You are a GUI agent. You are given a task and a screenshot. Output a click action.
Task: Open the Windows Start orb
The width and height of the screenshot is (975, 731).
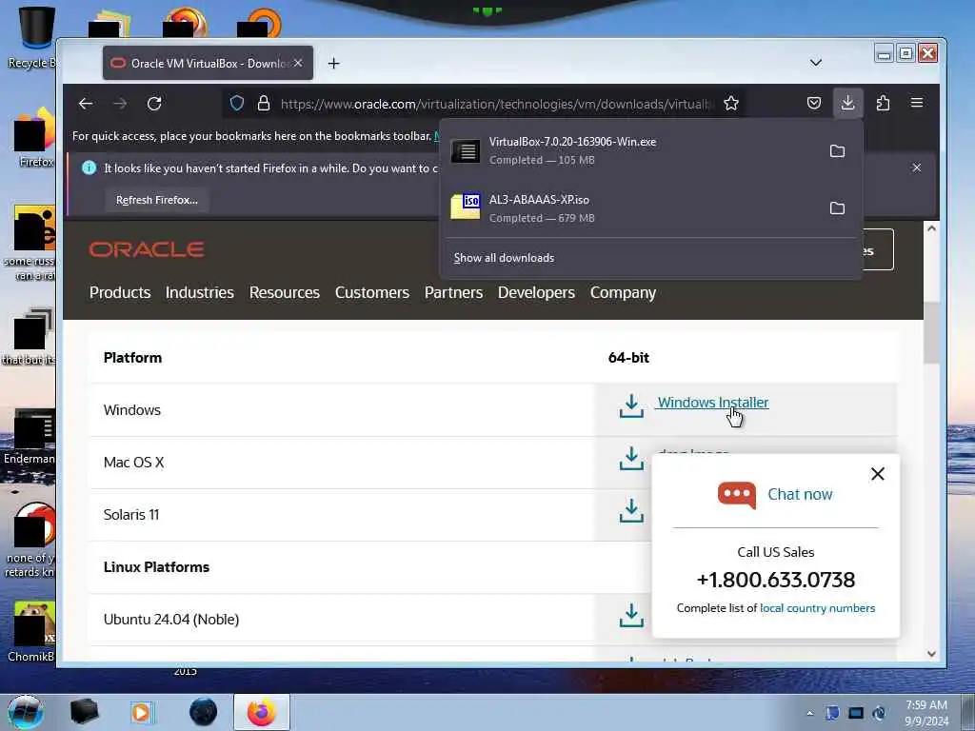pos(26,712)
